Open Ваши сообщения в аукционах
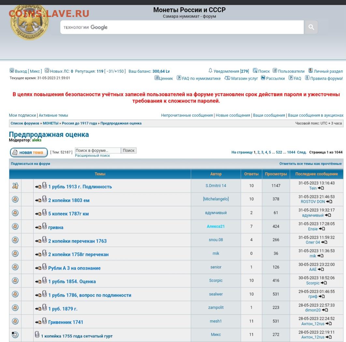Viewport: 346px width, 342px height. (316, 115)
